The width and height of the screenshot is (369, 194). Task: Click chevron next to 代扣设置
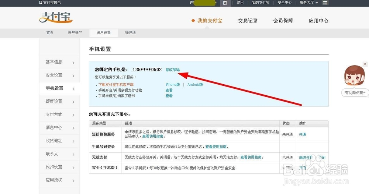tap(73, 168)
